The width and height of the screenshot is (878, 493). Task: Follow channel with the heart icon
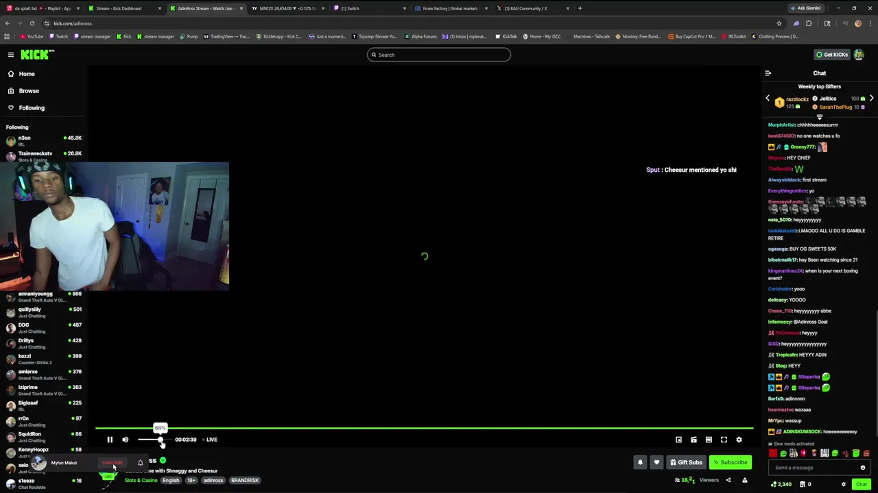[x=656, y=462]
